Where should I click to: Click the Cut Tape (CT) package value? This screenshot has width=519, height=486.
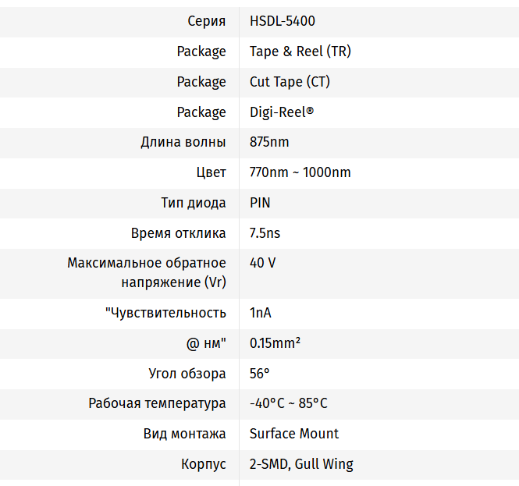290,82
